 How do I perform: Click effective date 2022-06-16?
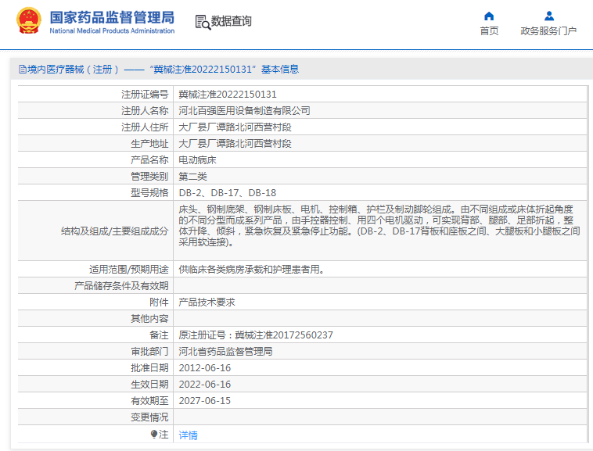pos(205,385)
